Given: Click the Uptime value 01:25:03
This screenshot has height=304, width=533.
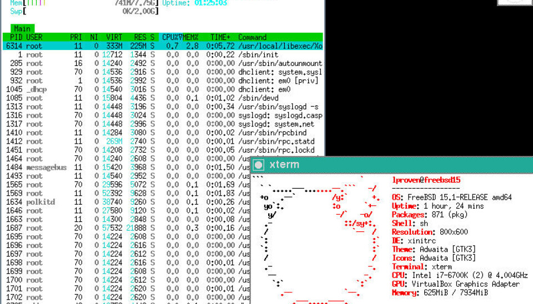Looking at the screenshot, I should (x=210, y=3).
